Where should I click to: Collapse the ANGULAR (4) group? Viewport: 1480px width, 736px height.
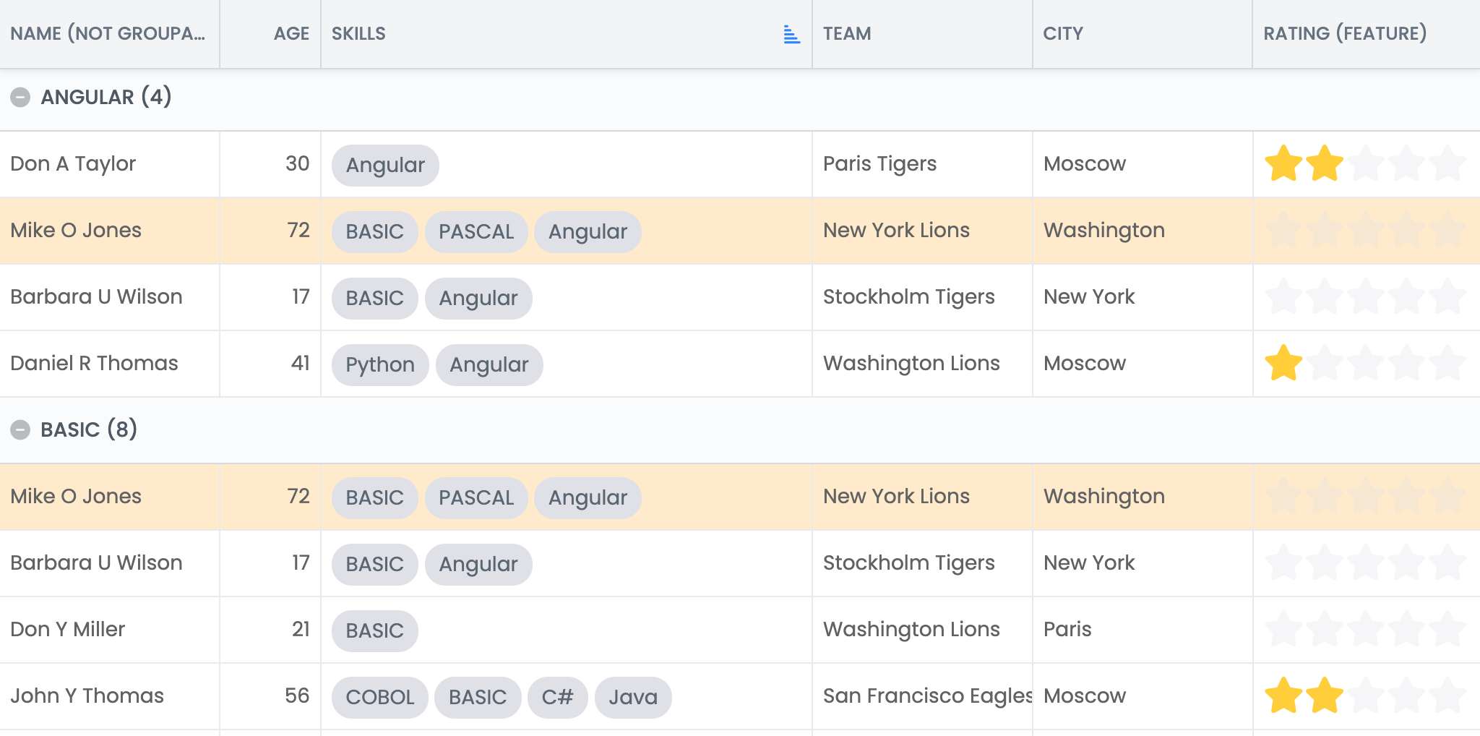click(20, 97)
